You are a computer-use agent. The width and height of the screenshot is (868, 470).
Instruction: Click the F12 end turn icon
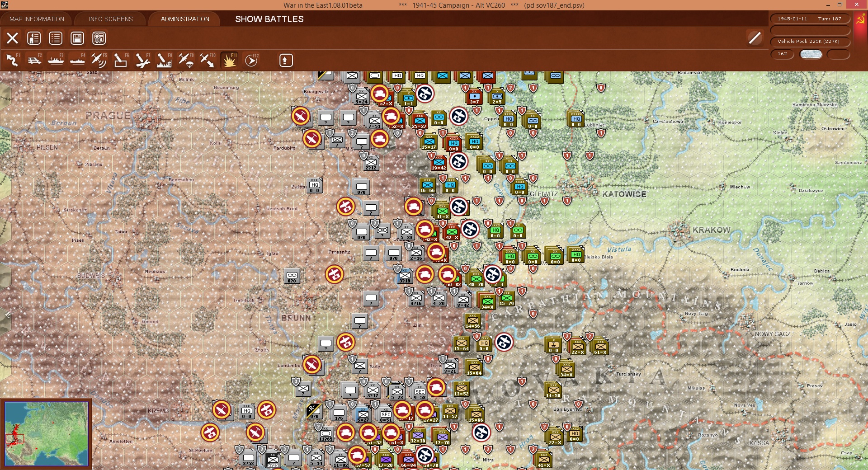[251, 60]
